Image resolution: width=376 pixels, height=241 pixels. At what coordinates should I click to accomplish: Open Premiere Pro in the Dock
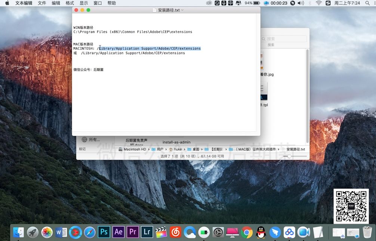(x=132, y=232)
